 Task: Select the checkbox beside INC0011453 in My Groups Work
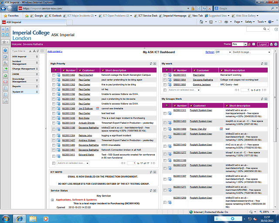(x=165, y=122)
